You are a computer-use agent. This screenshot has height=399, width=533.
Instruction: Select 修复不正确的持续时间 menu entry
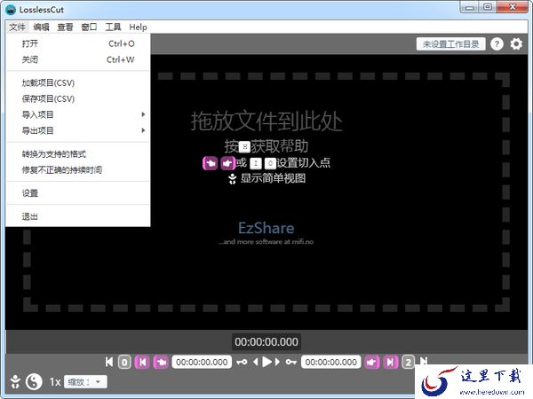point(78,170)
